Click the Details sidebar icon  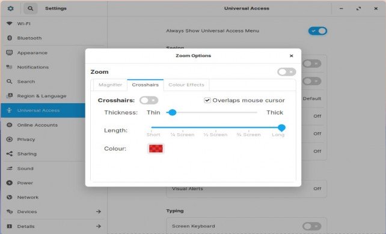coord(10,226)
